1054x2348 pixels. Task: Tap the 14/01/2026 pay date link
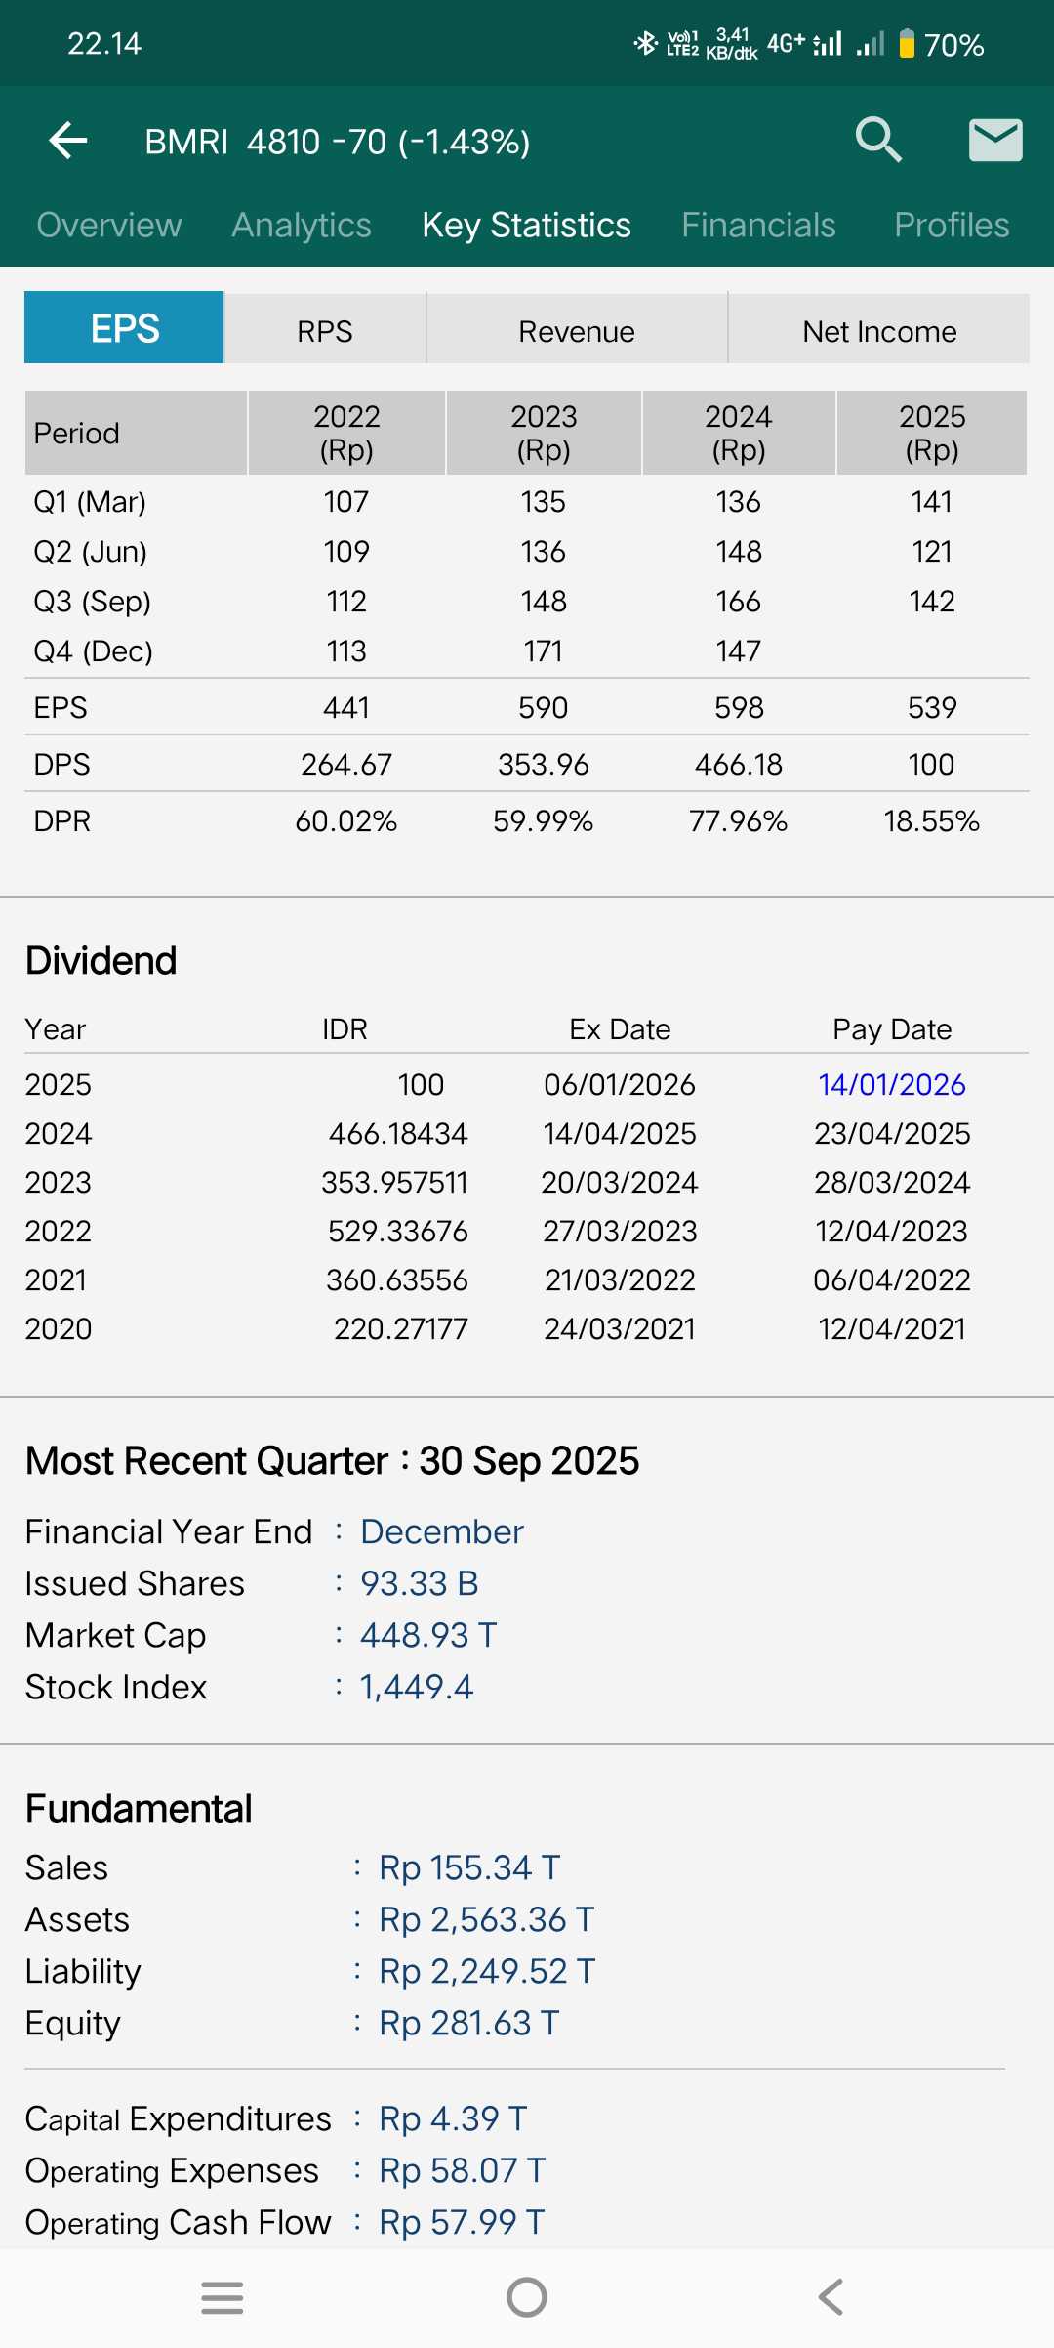[891, 1084]
